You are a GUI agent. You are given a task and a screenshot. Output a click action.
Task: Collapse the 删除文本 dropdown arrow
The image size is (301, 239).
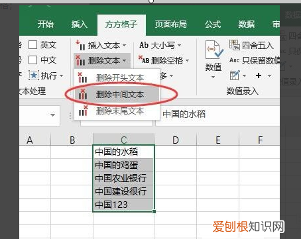click(125, 60)
